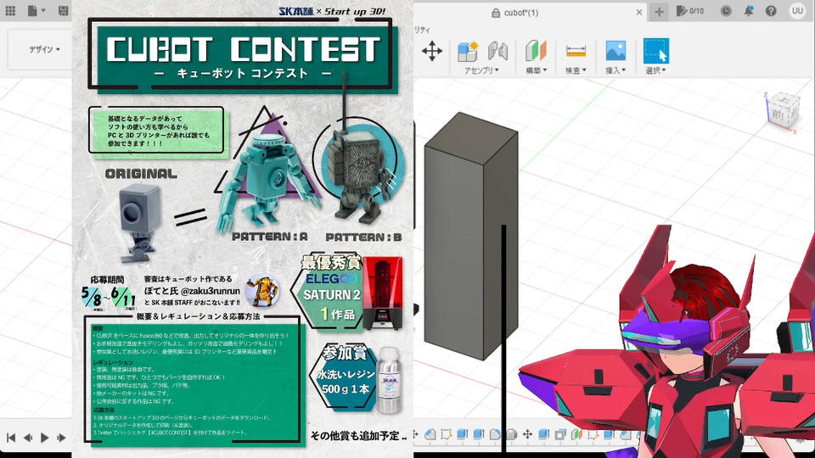Select the gray box body in viewport
This screenshot has width=815, height=458.
[470, 237]
